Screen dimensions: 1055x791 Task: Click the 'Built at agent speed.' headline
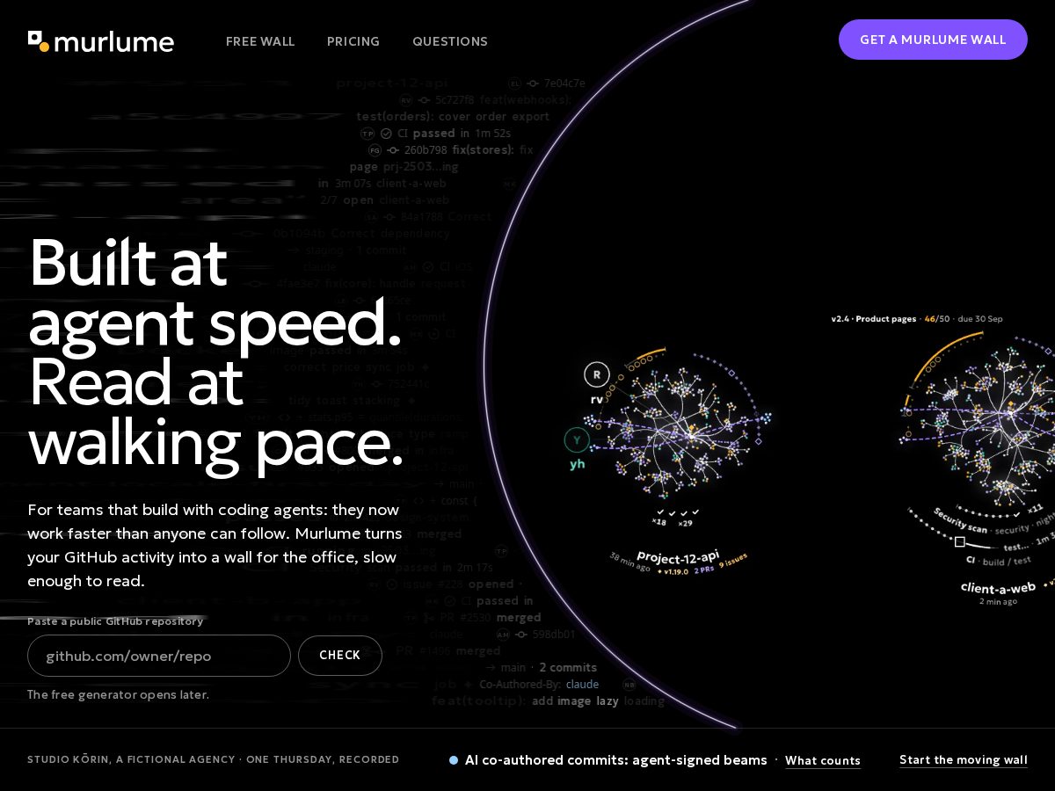215,292
